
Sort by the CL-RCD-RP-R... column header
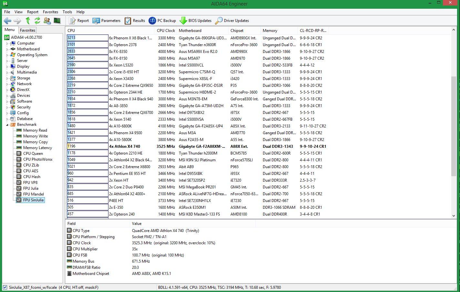click(313, 31)
